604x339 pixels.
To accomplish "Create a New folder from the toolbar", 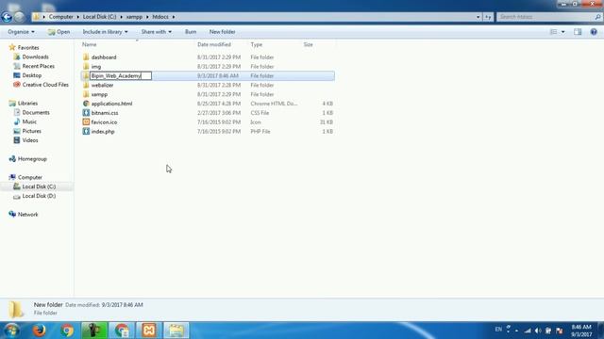I will [x=223, y=32].
